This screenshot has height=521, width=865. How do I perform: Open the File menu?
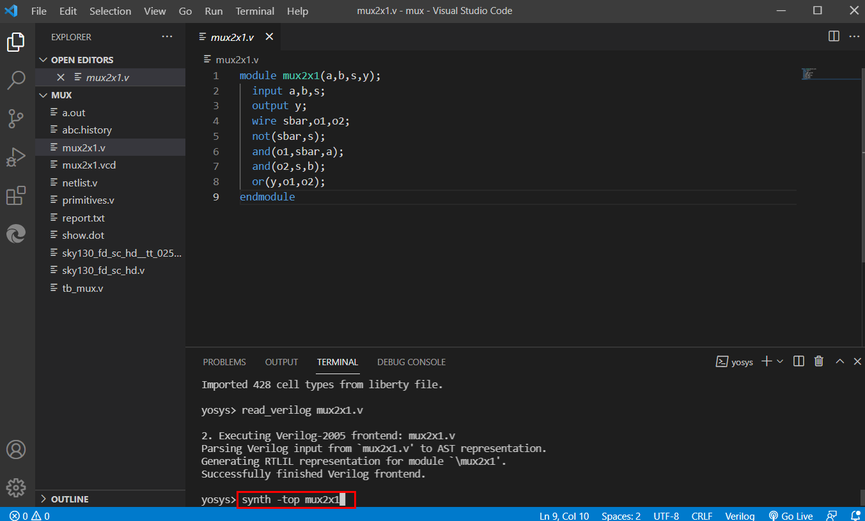(x=38, y=11)
